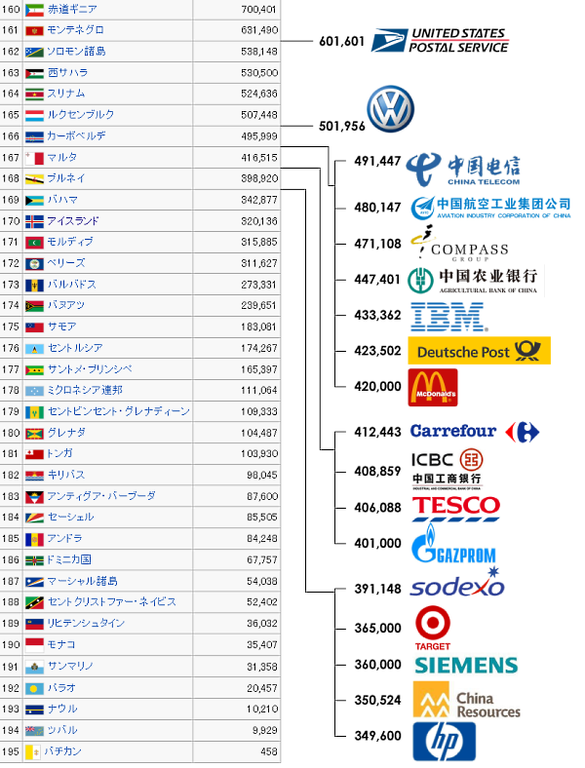Click the Carrefour logo

pos(475,432)
